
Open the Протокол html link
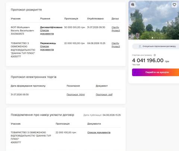pyautogui.click(x=76, y=95)
